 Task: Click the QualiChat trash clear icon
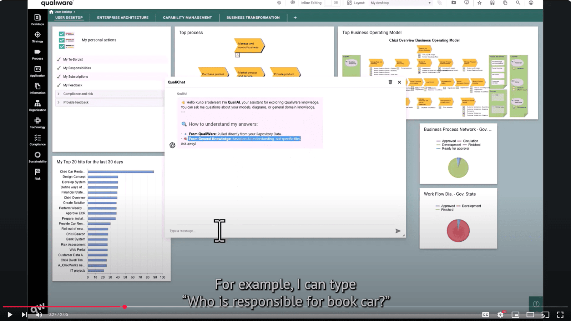point(390,82)
